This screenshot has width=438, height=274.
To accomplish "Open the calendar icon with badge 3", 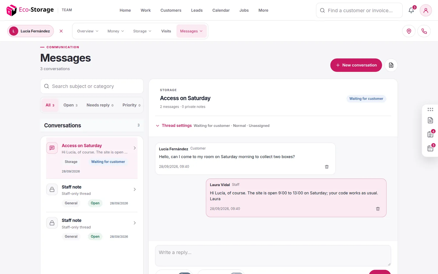I will point(430,148).
